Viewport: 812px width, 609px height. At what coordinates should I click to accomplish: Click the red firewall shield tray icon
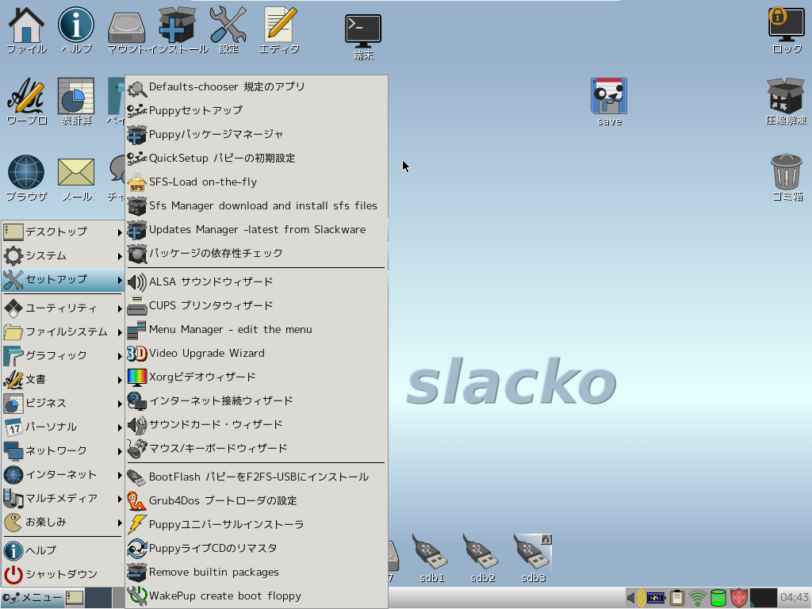pos(739,598)
